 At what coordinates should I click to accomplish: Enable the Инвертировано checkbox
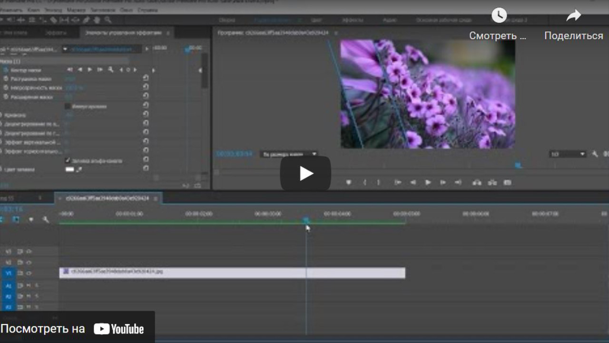click(68, 106)
